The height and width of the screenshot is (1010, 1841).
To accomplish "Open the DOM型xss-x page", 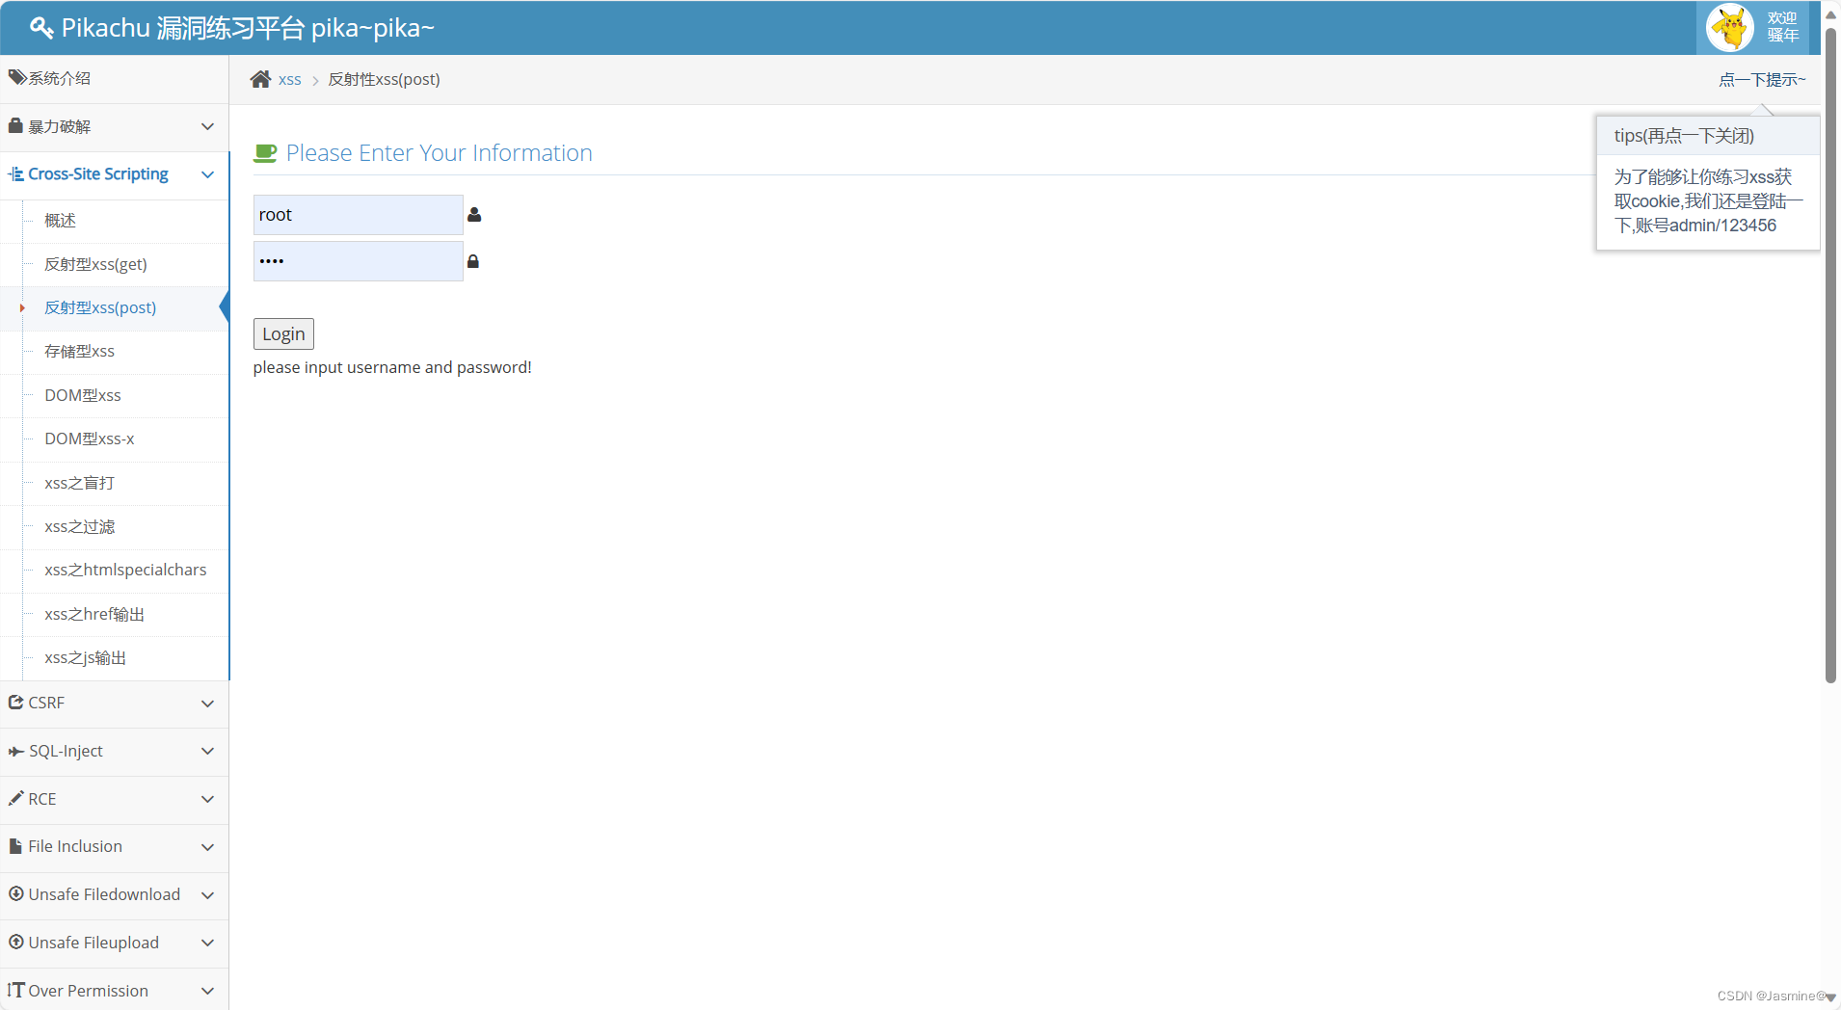I will pyautogui.click(x=90, y=439).
